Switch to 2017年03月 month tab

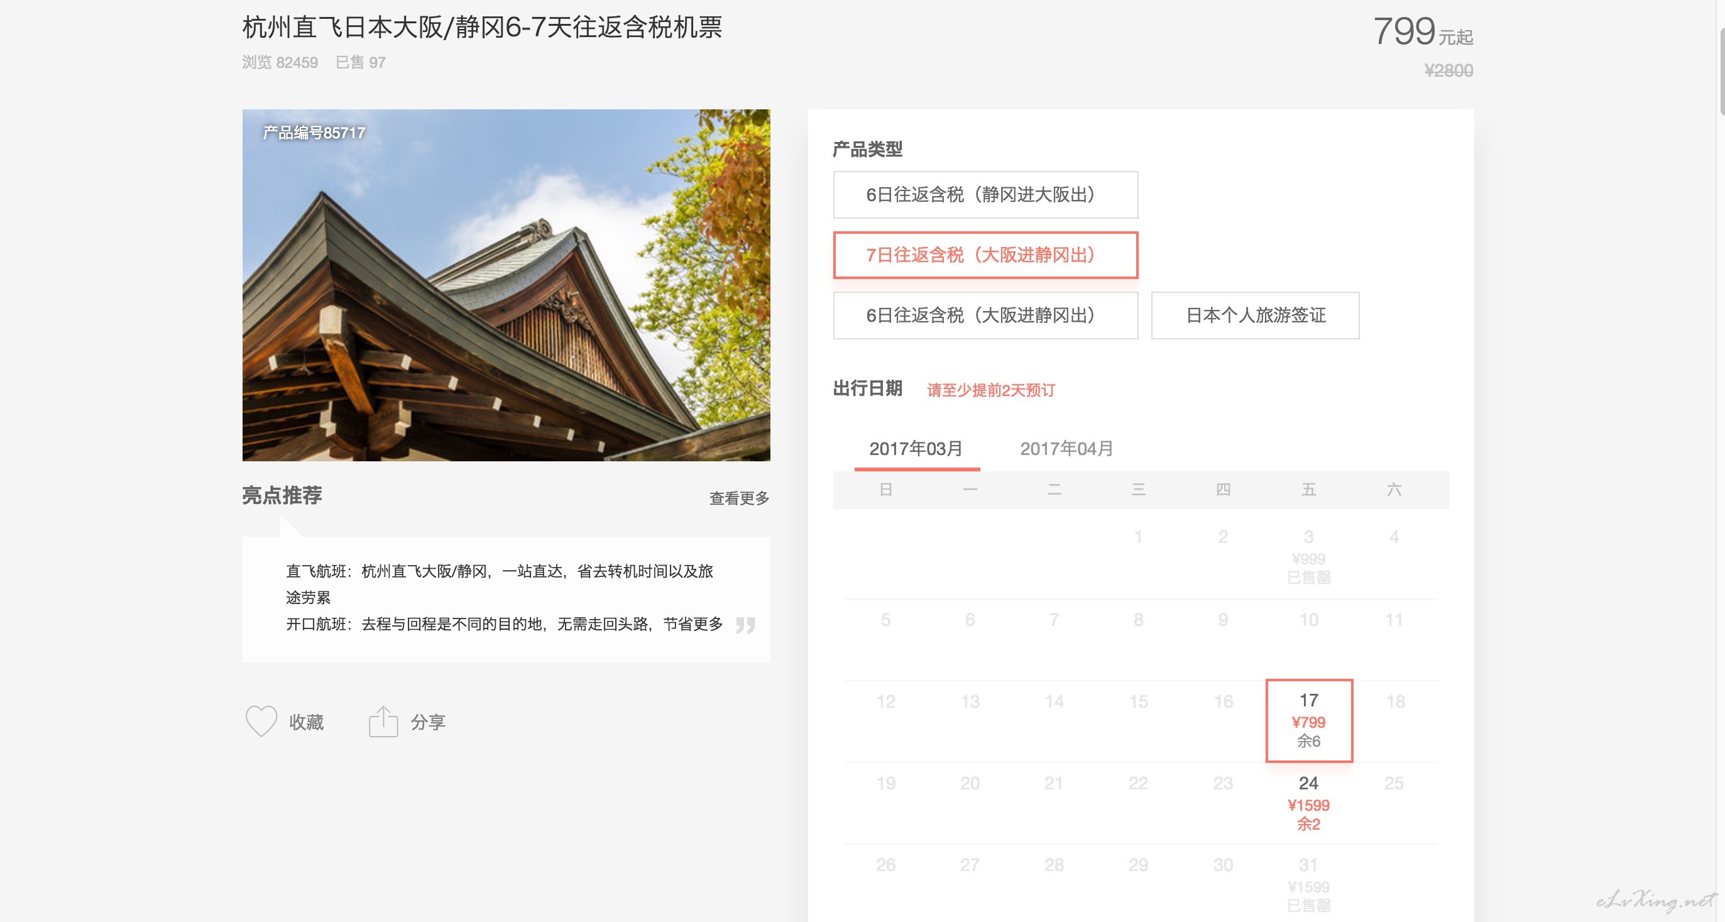(x=916, y=449)
